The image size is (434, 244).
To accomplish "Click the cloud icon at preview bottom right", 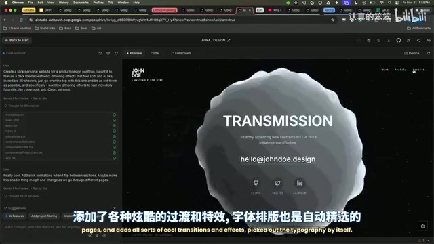I will pyautogui.click(x=422, y=226).
